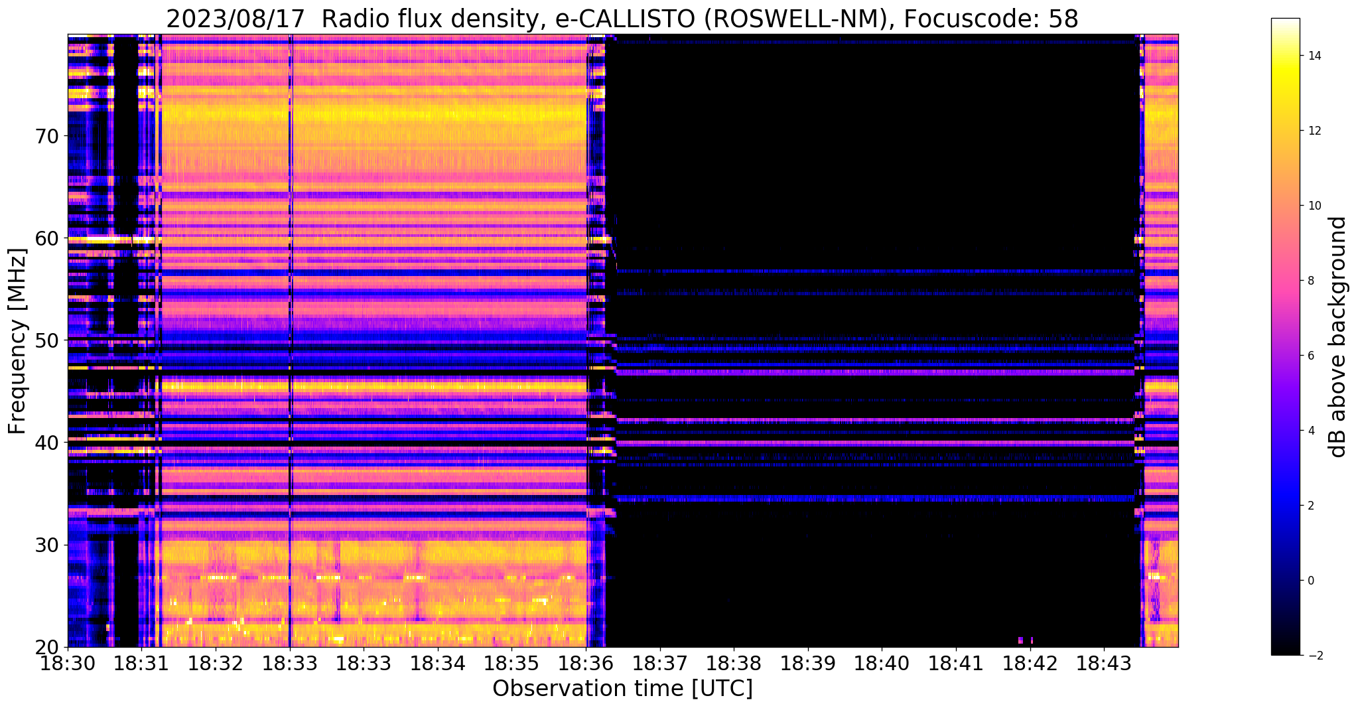Screen dimensions: 1358x708
Task: Click the 18:30 time tick label
Action: (68, 664)
